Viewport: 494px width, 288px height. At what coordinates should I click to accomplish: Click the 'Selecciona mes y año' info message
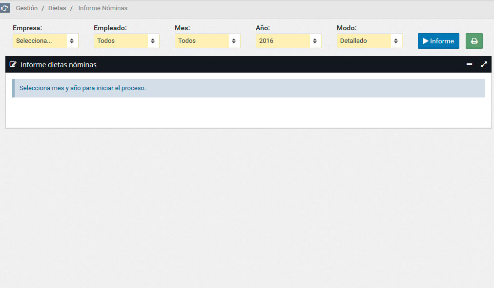click(x=248, y=88)
